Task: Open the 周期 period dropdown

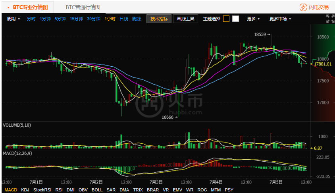Action: [13, 19]
